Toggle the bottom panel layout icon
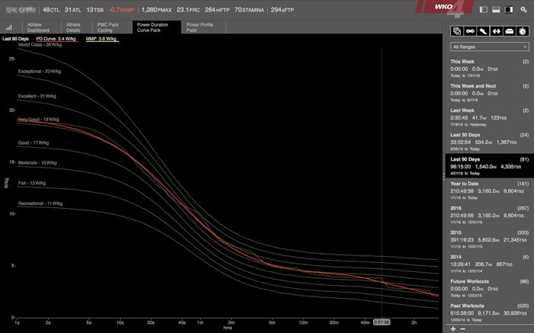 pos(496,10)
